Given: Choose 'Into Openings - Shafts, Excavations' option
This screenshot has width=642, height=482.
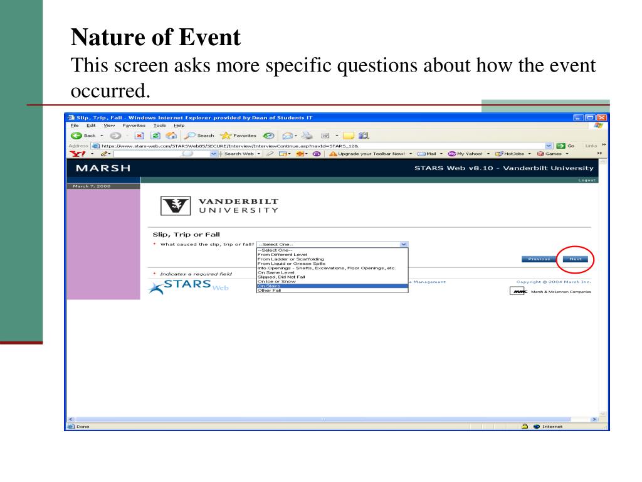Looking at the screenshot, I should (332, 268).
